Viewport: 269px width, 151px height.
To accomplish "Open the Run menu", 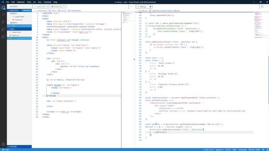I will click(40, 2).
